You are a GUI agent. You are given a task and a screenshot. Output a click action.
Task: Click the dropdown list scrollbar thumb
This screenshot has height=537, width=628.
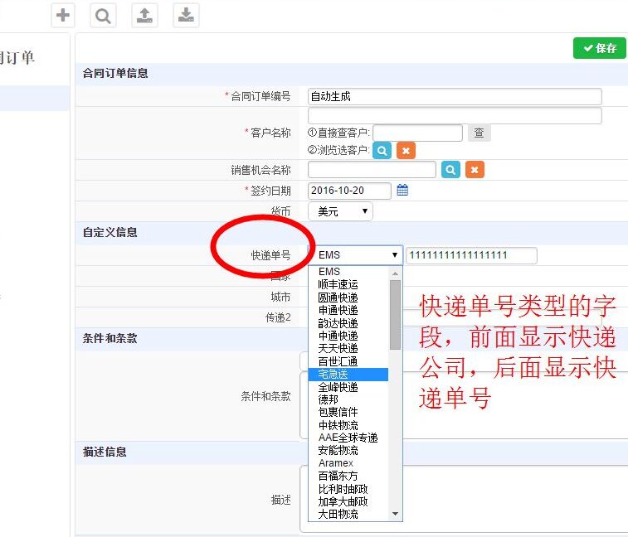[396, 315]
